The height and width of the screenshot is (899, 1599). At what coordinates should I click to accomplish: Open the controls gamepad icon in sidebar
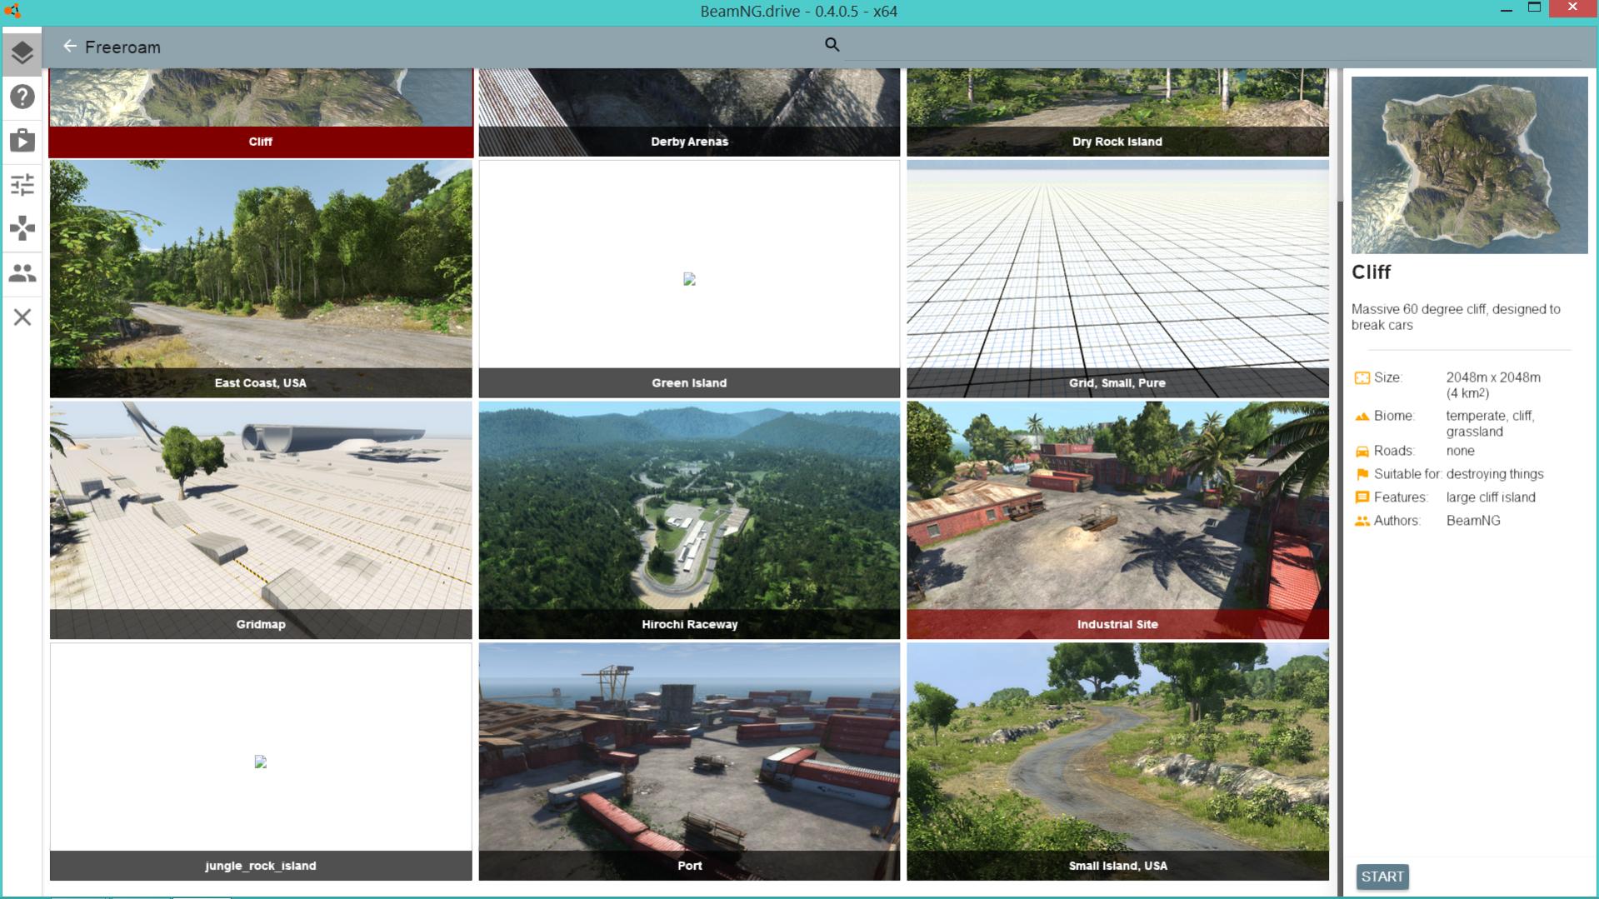[x=22, y=228]
